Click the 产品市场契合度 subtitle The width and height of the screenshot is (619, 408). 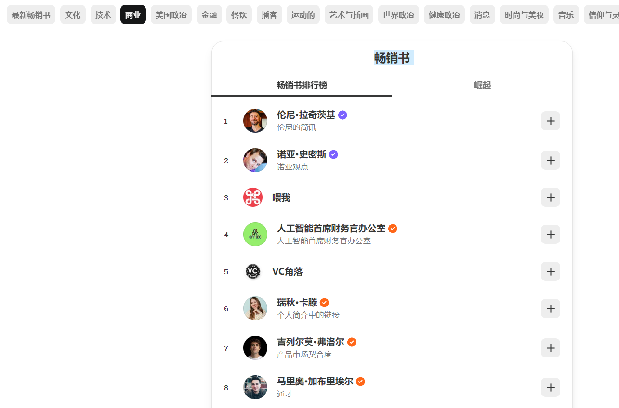click(x=304, y=355)
